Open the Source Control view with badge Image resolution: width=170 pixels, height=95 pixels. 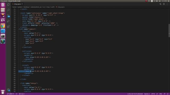point(8,16)
